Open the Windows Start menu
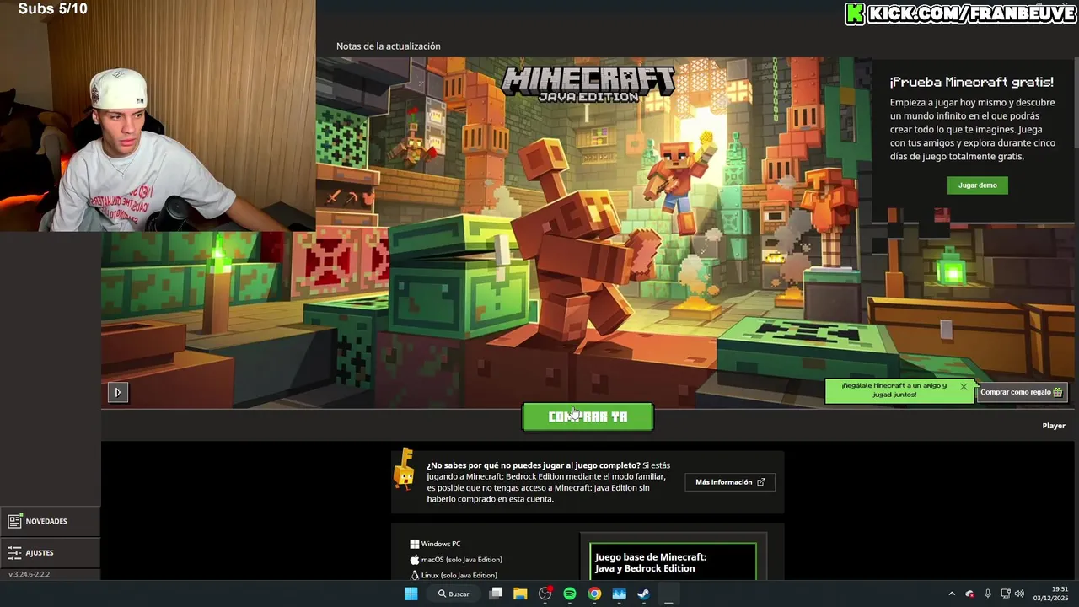This screenshot has width=1079, height=607. (x=411, y=594)
